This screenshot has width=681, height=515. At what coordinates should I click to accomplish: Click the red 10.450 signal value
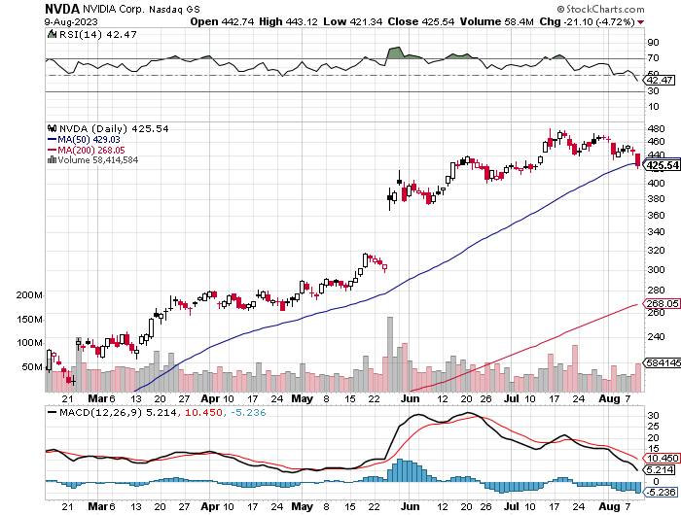[x=203, y=412]
